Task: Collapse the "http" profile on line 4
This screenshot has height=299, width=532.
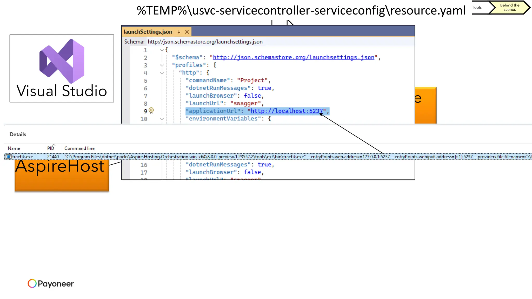Action: click(162, 73)
